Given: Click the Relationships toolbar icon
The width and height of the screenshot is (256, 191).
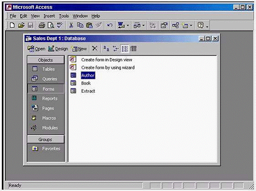Looking at the screenshot, I should [176, 25].
